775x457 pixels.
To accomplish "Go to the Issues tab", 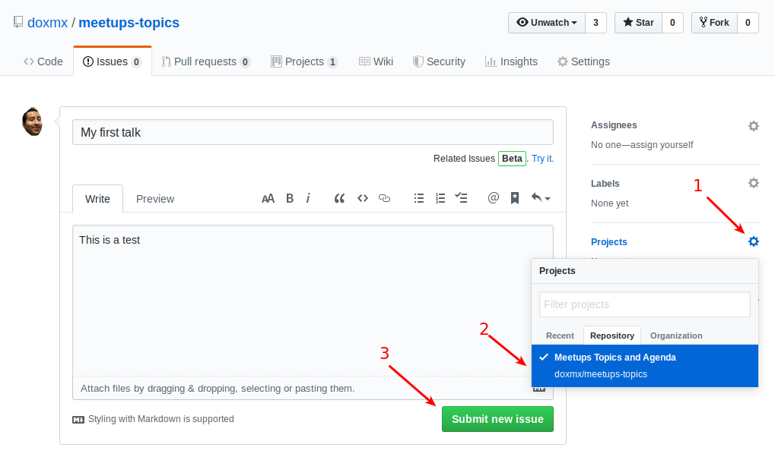I will click(113, 61).
